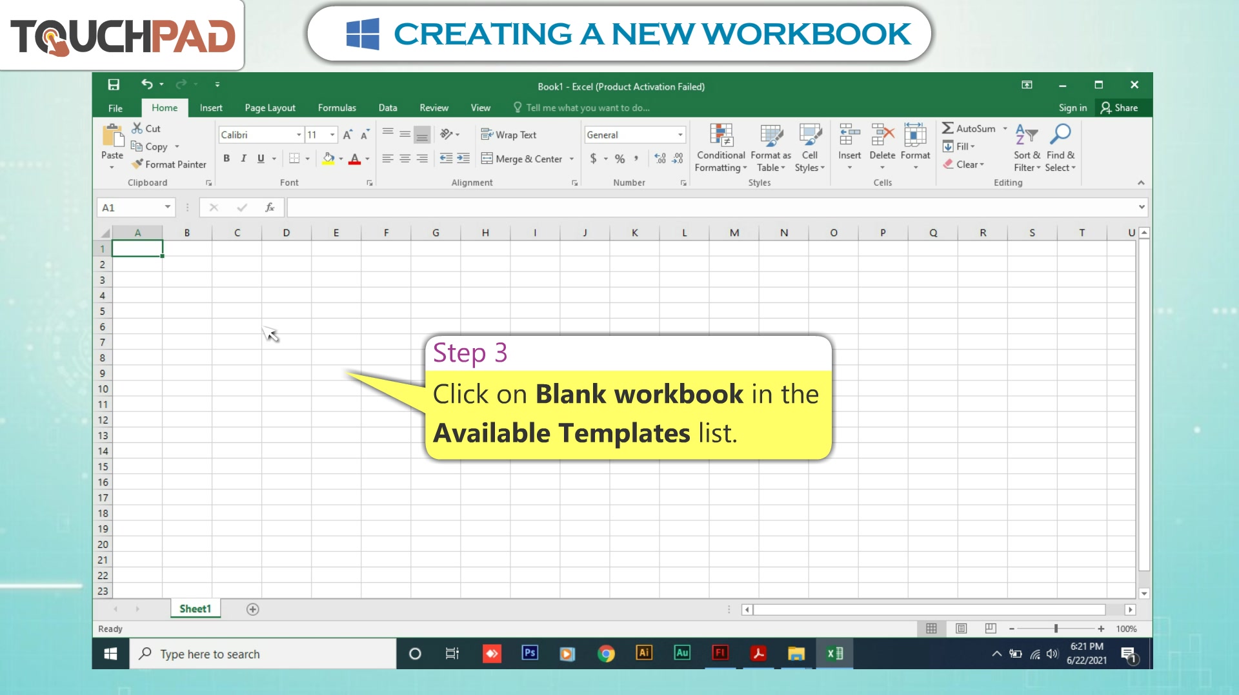Click Find & Select magnifier icon
This screenshot has width=1239, height=695.
[1060, 135]
